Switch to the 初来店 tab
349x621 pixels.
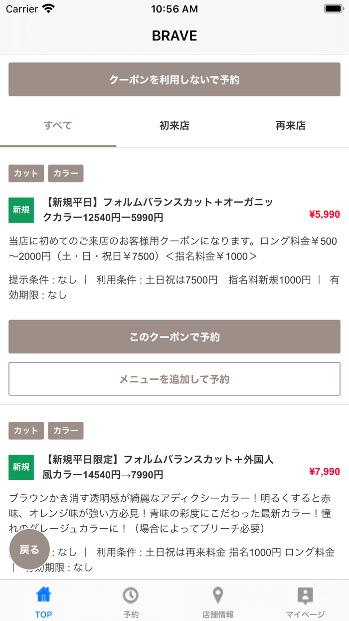[174, 126]
